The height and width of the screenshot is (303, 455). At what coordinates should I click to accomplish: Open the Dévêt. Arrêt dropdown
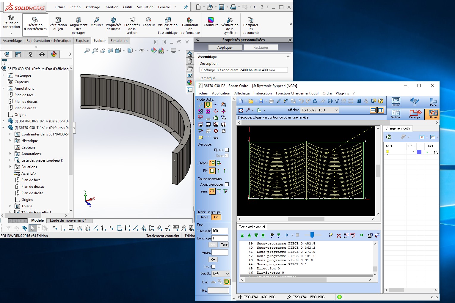[221, 274]
